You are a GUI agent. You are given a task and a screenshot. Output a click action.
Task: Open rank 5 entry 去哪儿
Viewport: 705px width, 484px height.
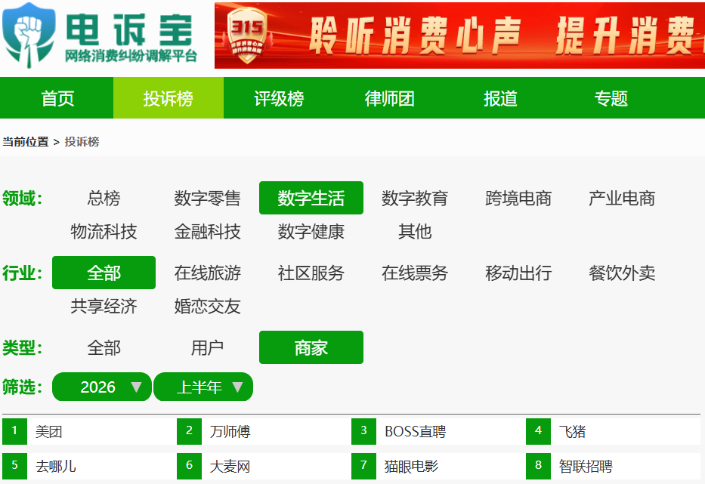(x=56, y=466)
